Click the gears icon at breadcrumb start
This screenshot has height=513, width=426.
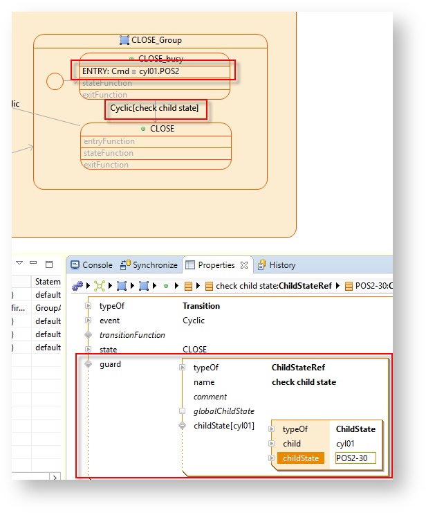pos(77,285)
